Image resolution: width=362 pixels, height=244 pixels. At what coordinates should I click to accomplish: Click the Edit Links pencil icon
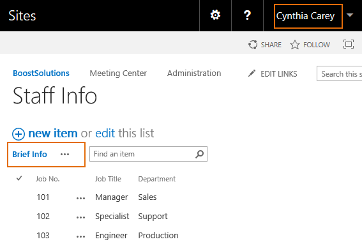click(x=252, y=73)
